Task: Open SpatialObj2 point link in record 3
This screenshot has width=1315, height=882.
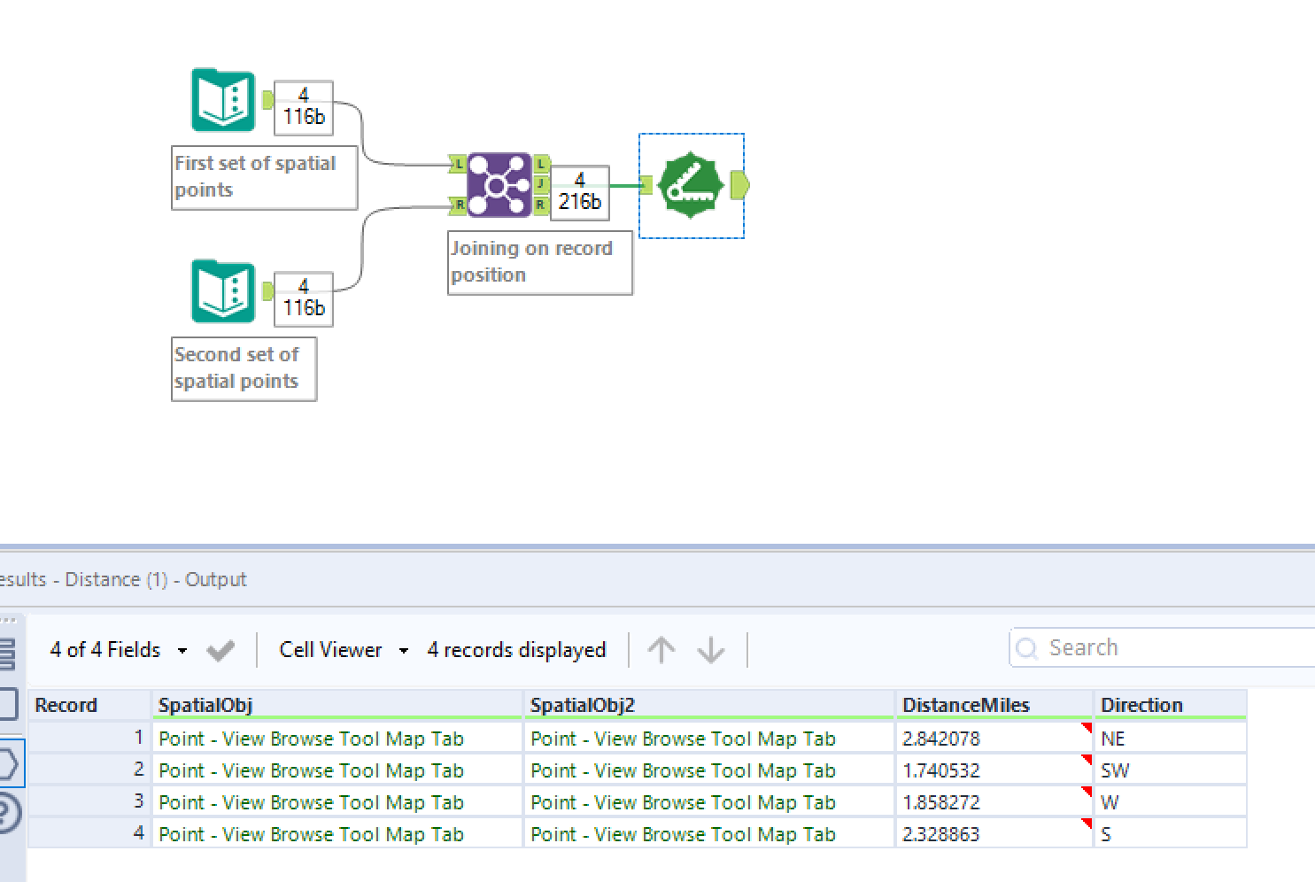Action: 683,802
